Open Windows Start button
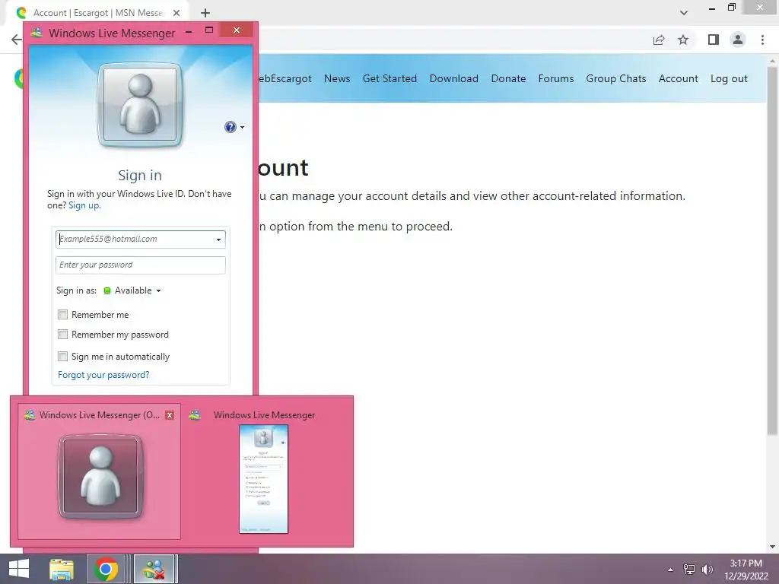779x584 pixels. click(x=18, y=569)
